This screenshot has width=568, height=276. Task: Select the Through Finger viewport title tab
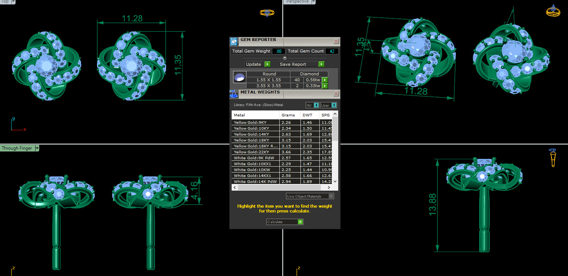pos(17,148)
